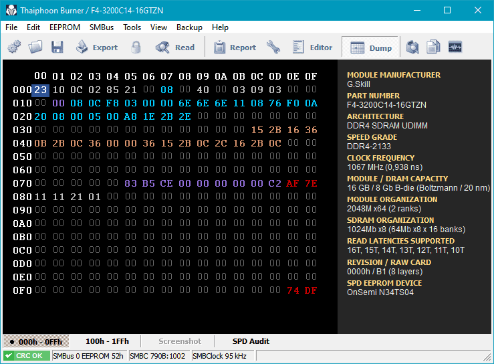Select the 000h - 0FFh page tab
This screenshot has height=364, width=494.
[x=36, y=341]
